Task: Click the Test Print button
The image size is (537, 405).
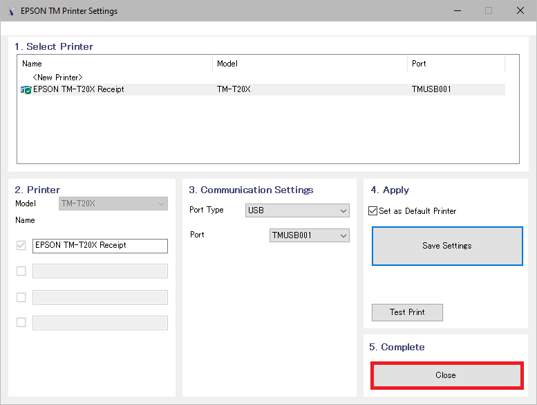Action: [407, 312]
